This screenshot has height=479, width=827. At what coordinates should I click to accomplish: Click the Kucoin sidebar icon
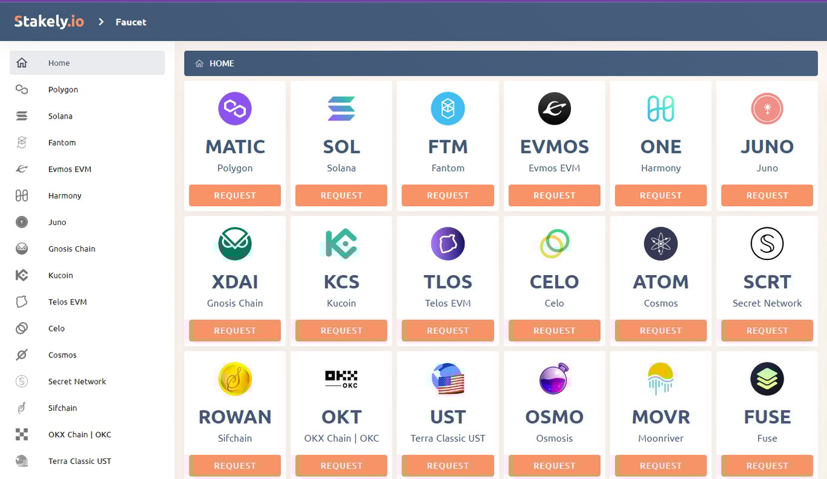[x=22, y=275]
